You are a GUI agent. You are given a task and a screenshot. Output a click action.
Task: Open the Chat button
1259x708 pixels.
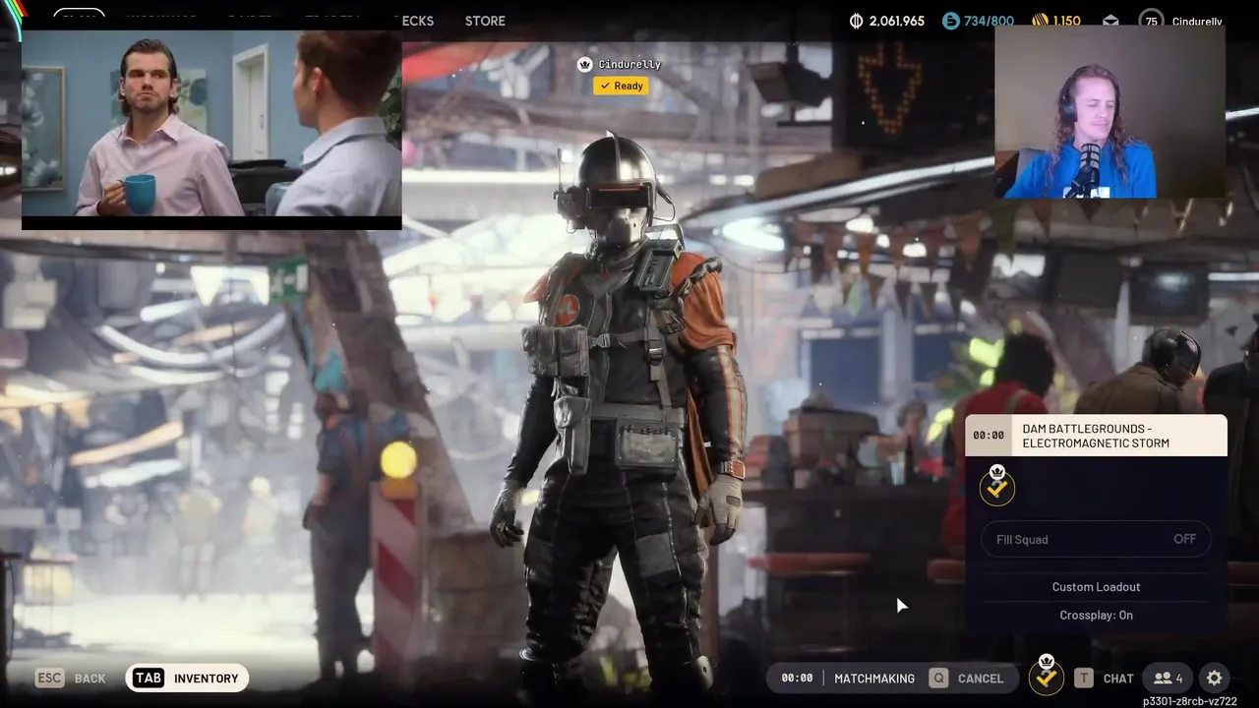point(1118,678)
